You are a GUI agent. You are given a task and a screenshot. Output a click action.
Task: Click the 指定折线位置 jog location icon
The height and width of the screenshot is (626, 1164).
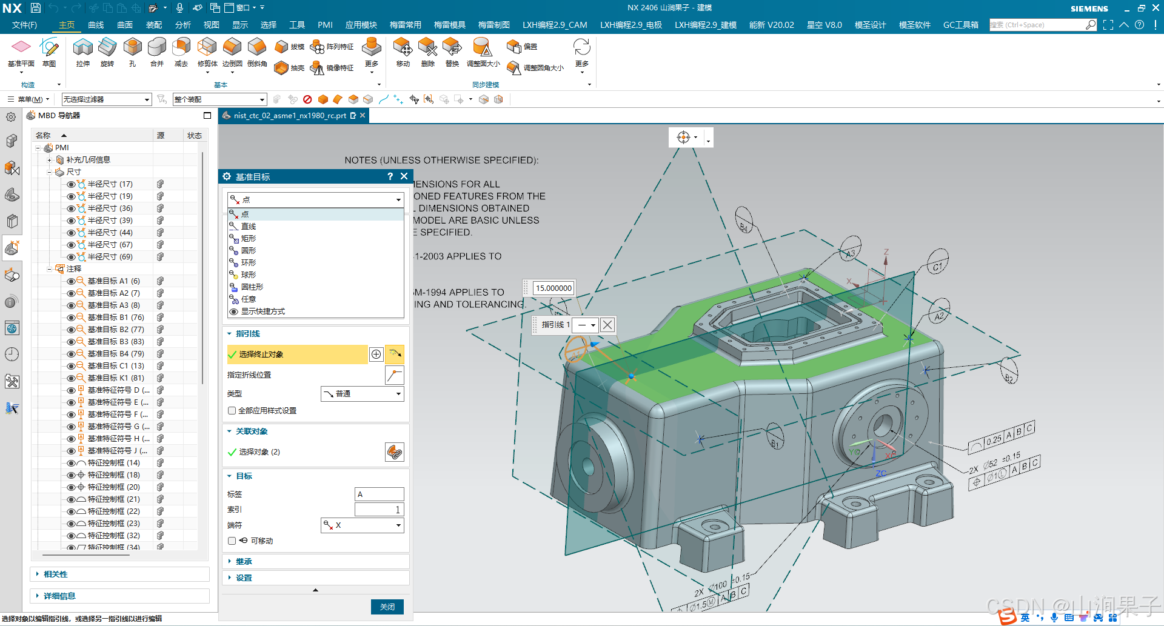point(395,375)
